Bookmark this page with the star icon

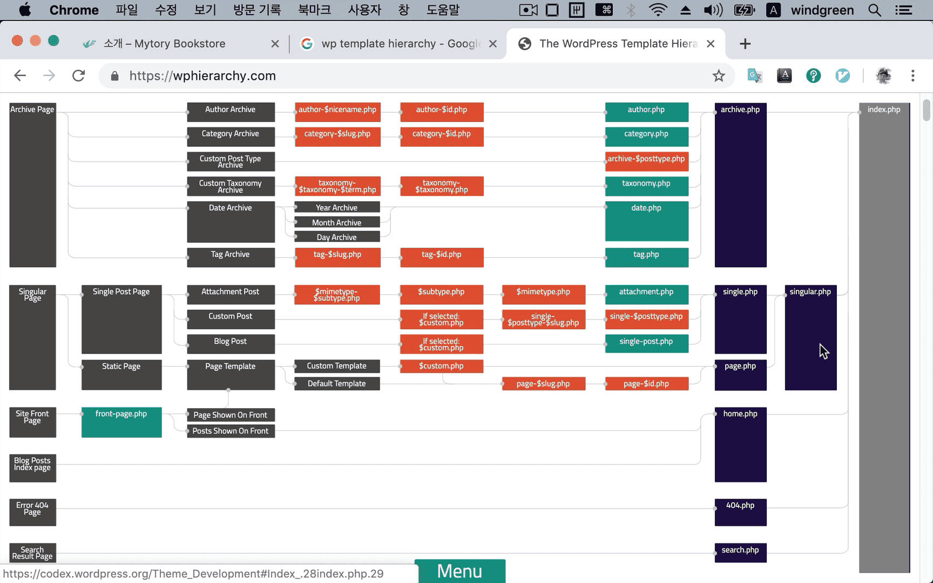[719, 76]
